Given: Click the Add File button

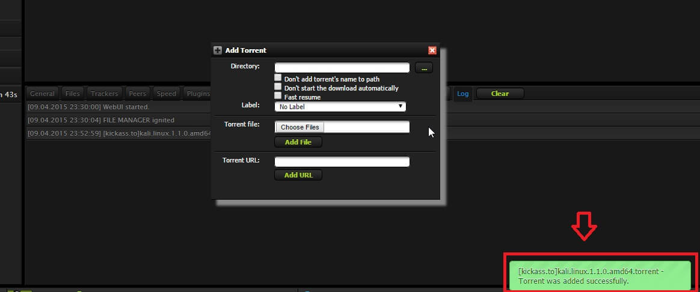Looking at the screenshot, I should [298, 142].
